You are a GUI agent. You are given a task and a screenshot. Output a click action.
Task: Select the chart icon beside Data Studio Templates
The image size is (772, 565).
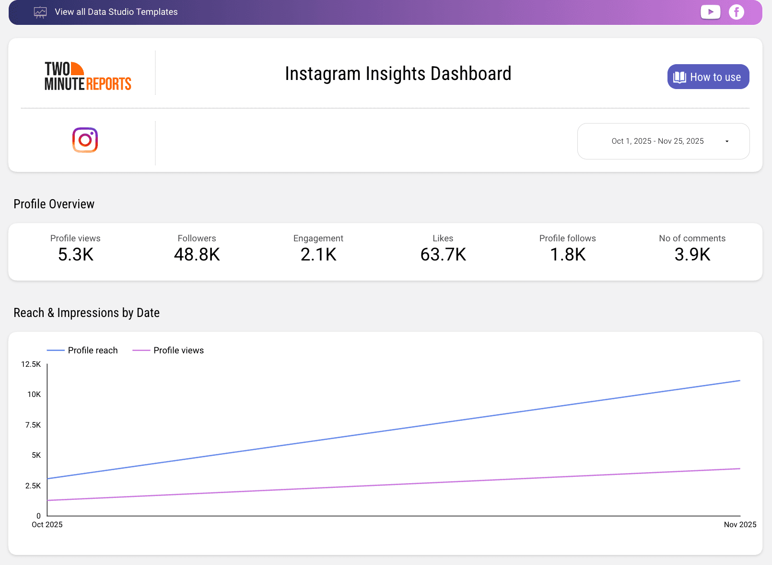pyautogui.click(x=40, y=12)
